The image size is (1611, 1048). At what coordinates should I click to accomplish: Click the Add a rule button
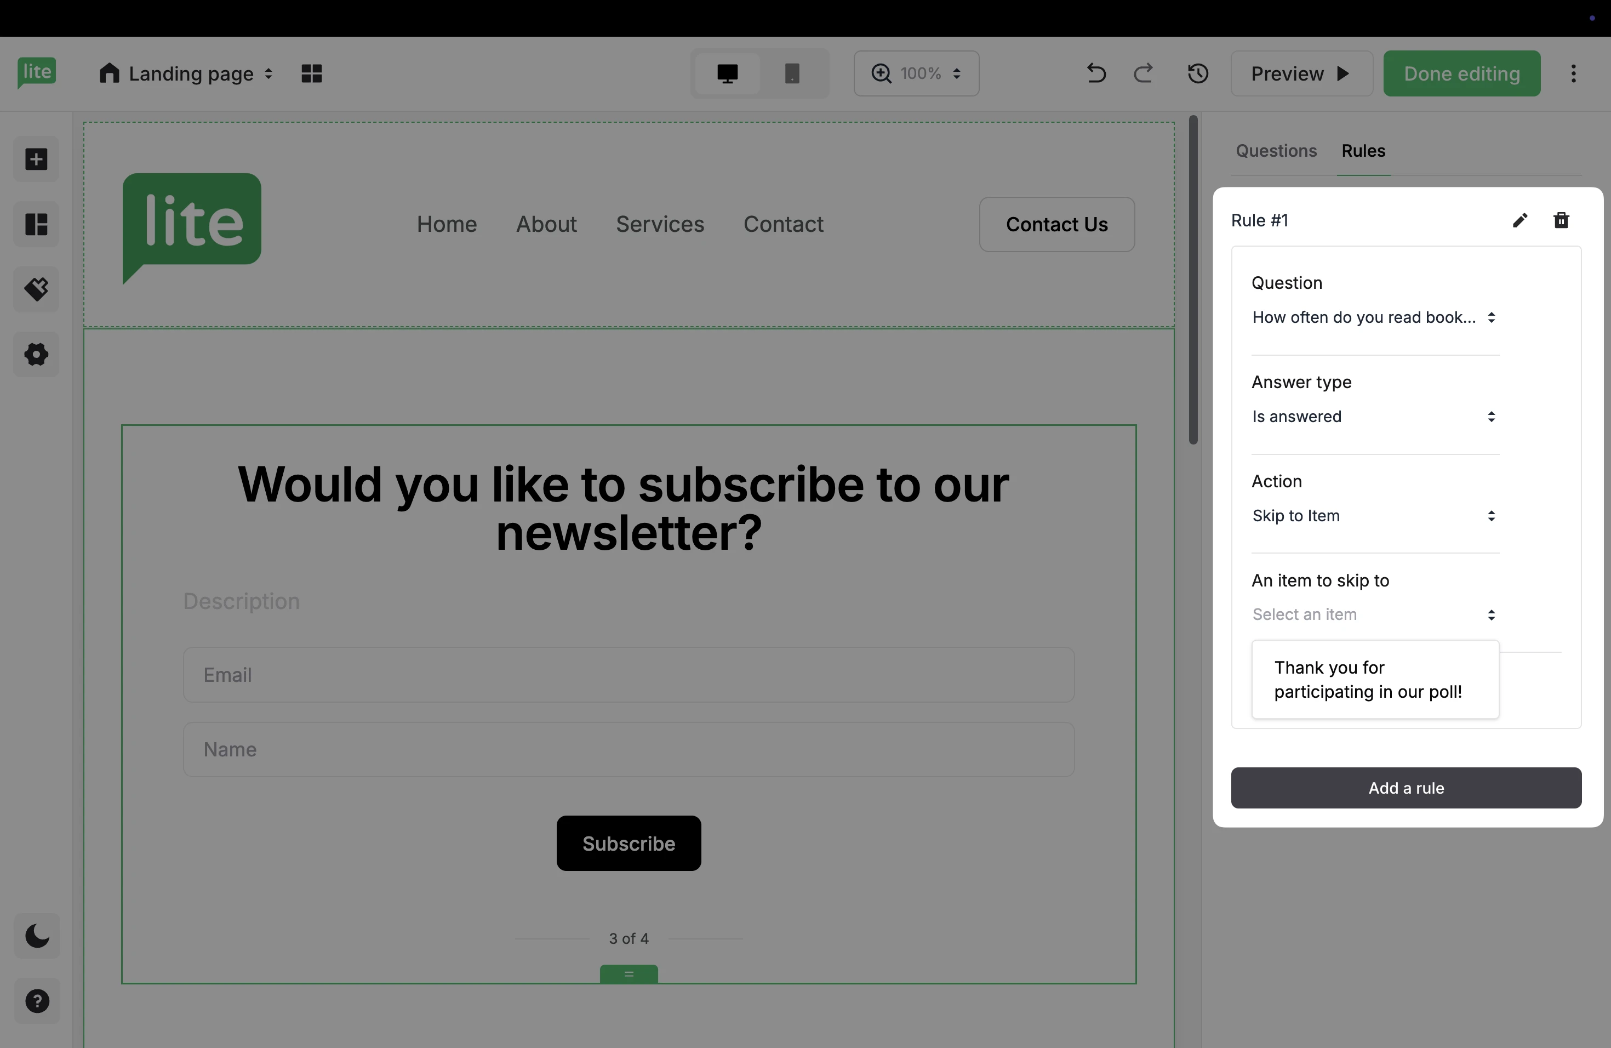pos(1405,788)
